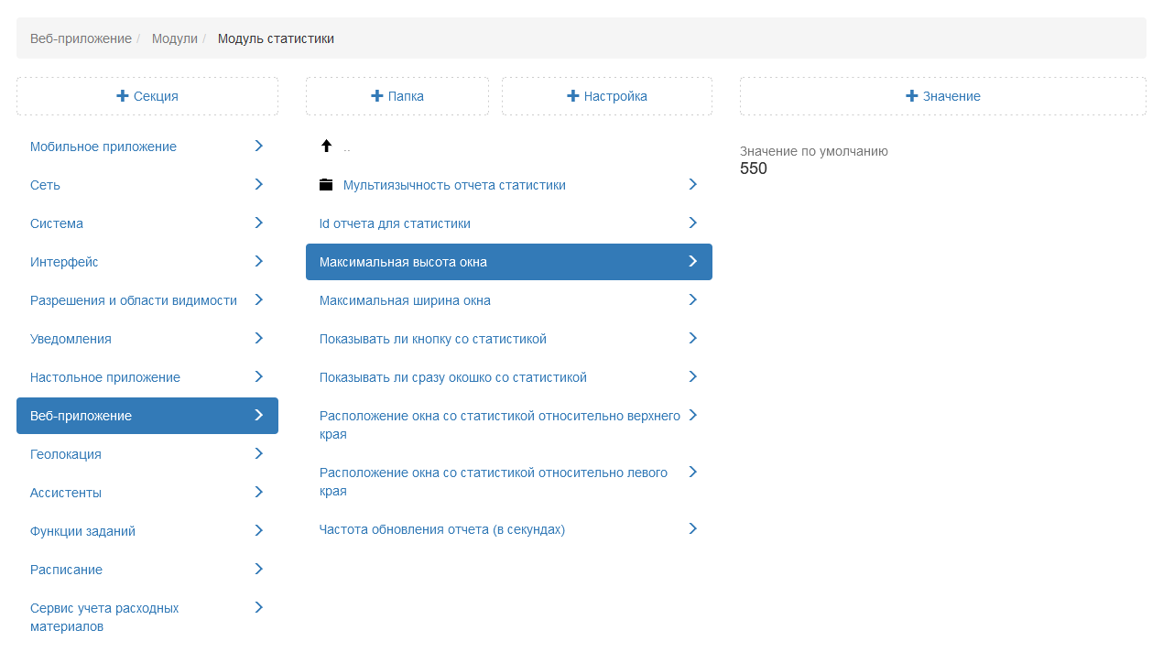Screen dimensions: 1163x663
Task: Click the default value 550
Action: [x=754, y=169]
